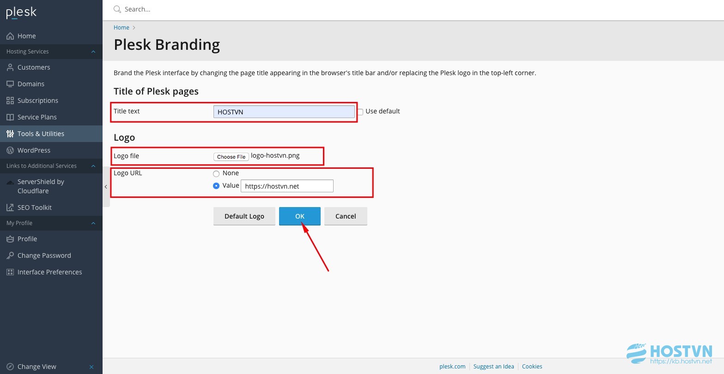
Task: Open WordPress in the sidebar
Action: (x=51, y=150)
